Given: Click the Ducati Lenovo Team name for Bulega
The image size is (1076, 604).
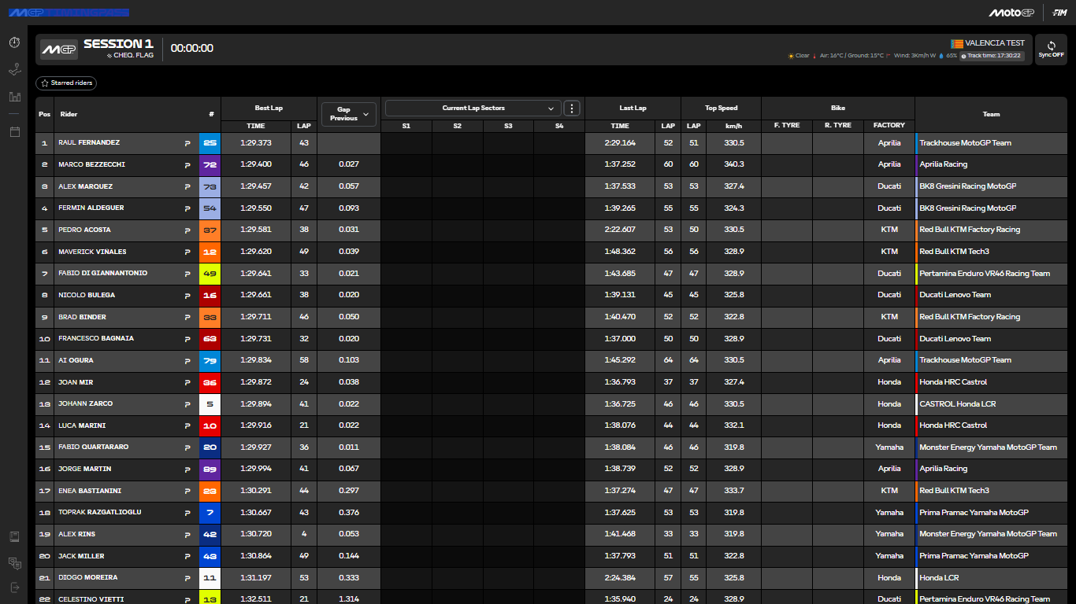Looking at the screenshot, I should click(955, 295).
